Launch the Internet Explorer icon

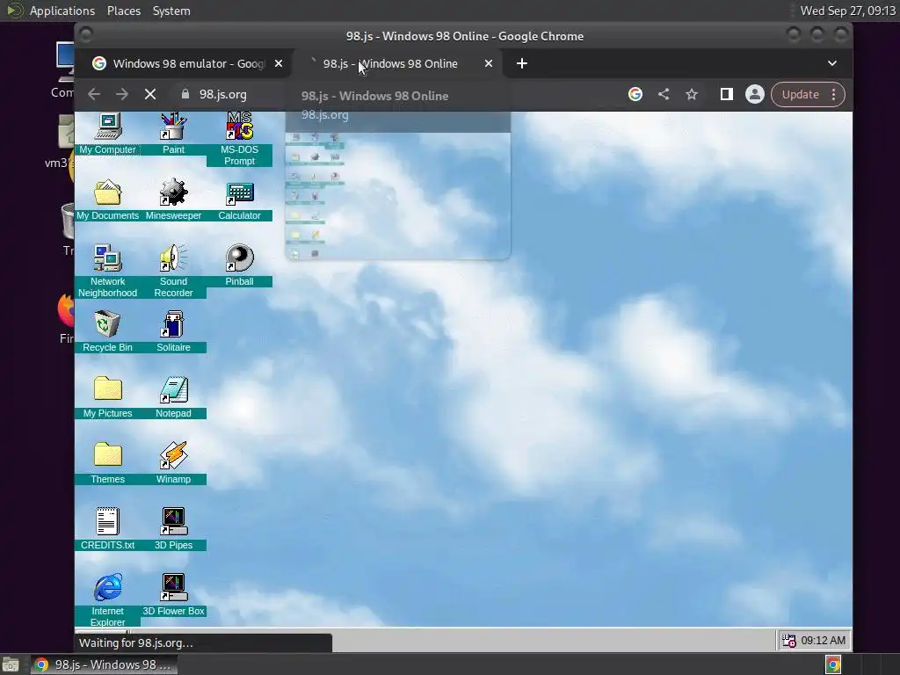pos(107,599)
